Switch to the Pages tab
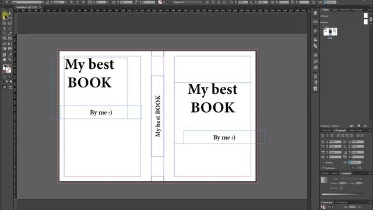373x210 pixels. click(325, 10)
